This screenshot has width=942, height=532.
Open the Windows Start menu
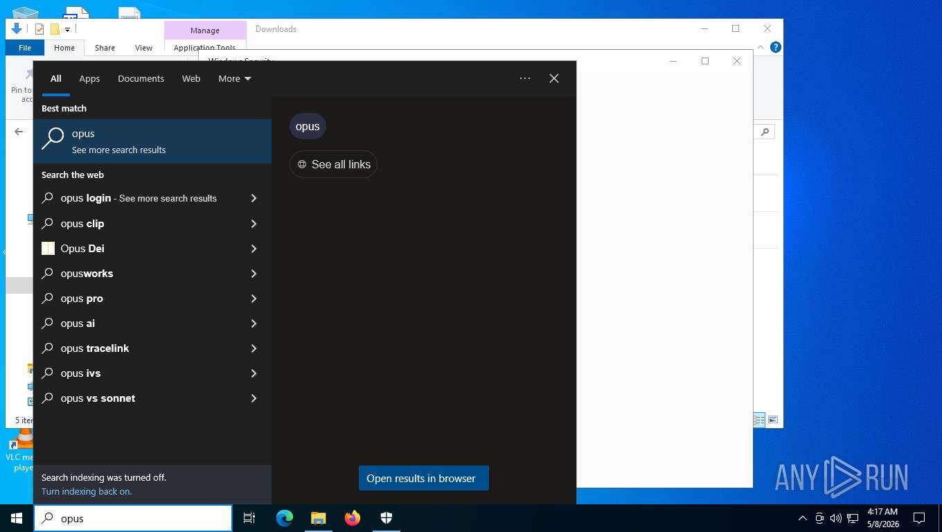(x=17, y=518)
